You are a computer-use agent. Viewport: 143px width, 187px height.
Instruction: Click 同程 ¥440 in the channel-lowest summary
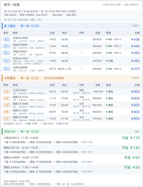click(62, 124)
